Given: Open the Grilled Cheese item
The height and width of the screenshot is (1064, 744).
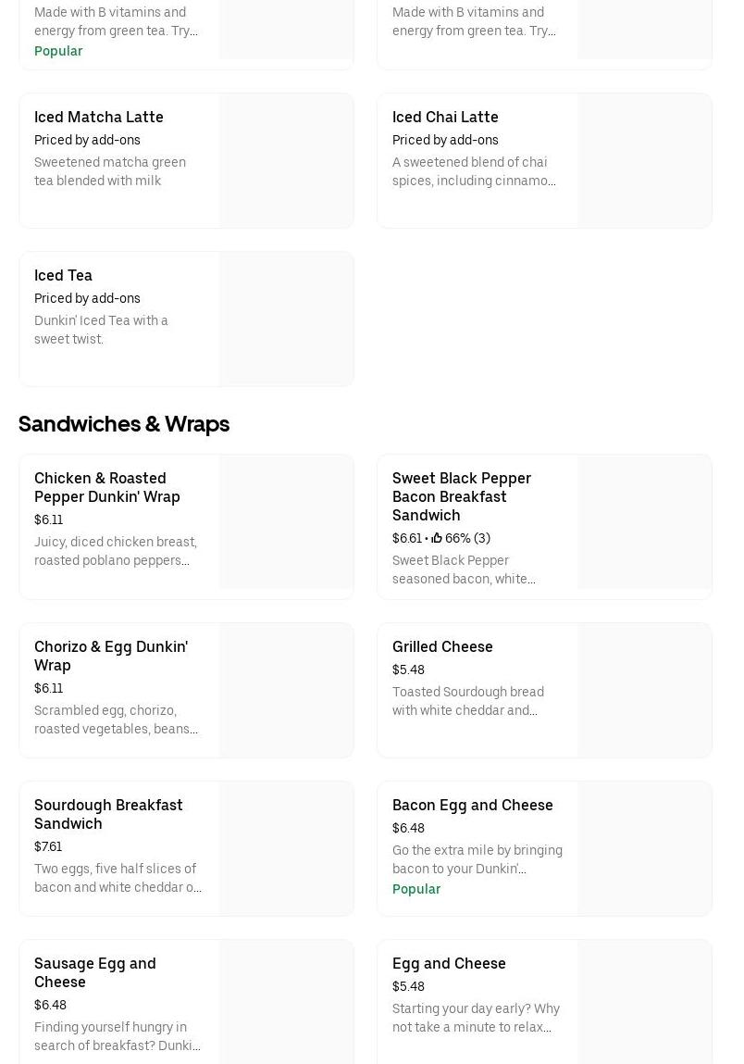Looking at the screenshot, I should click(x=442, y=646).
